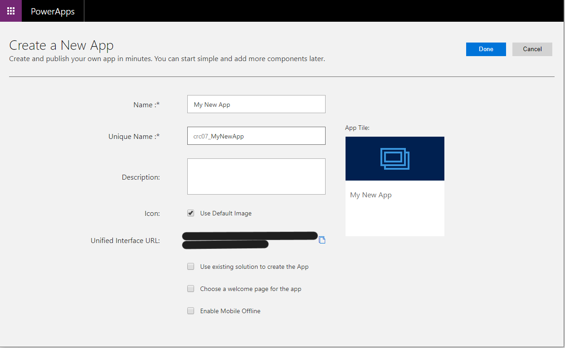Tick the Choose a welcome page checkbox
Viewport: 565px width, 348px height.
pyautogui.click(x=191, y=289)
